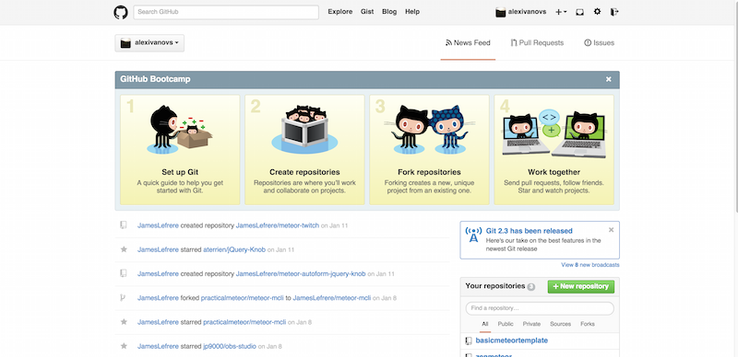The width and height of the screenshot is (738, 357).
Task: Dismiss the Git 2.3 broadcast
Action: [611, 230]
